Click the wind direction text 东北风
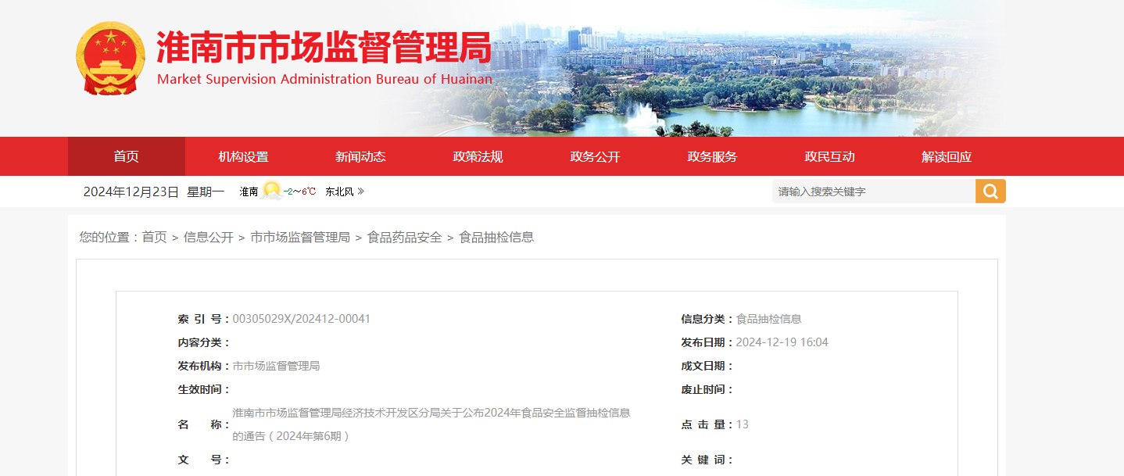The height and width of the screenshot is (476, 1124). coord(339,191)
